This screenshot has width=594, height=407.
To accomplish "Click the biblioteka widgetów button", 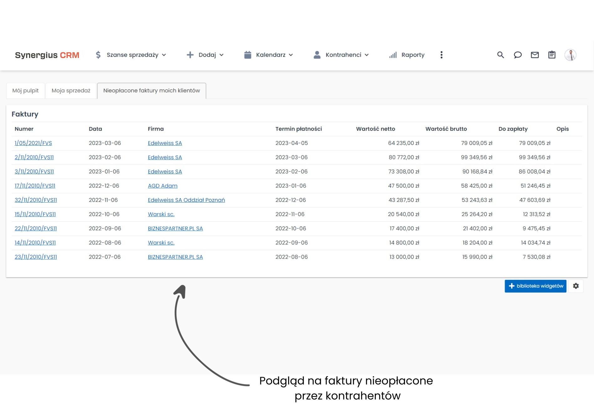I will (535, 286).
